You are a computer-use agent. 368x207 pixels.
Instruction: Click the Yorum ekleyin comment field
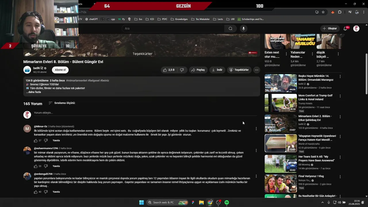pyautogui.click(x=145, y=113)
